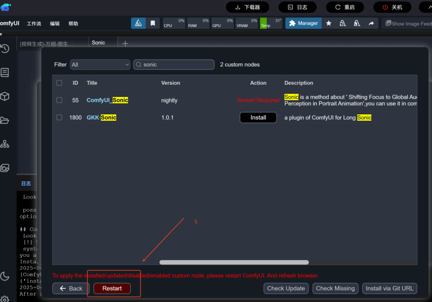432x302 pixels.
Task: Click the horizontal scrollbar in node list
Action: [234, 262]
